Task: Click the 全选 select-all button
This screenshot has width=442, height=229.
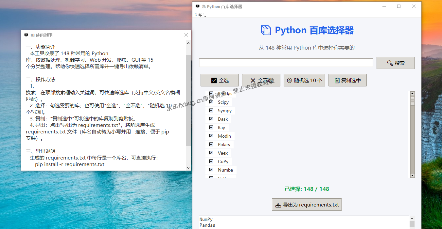Action: click(x=220, y=80)
